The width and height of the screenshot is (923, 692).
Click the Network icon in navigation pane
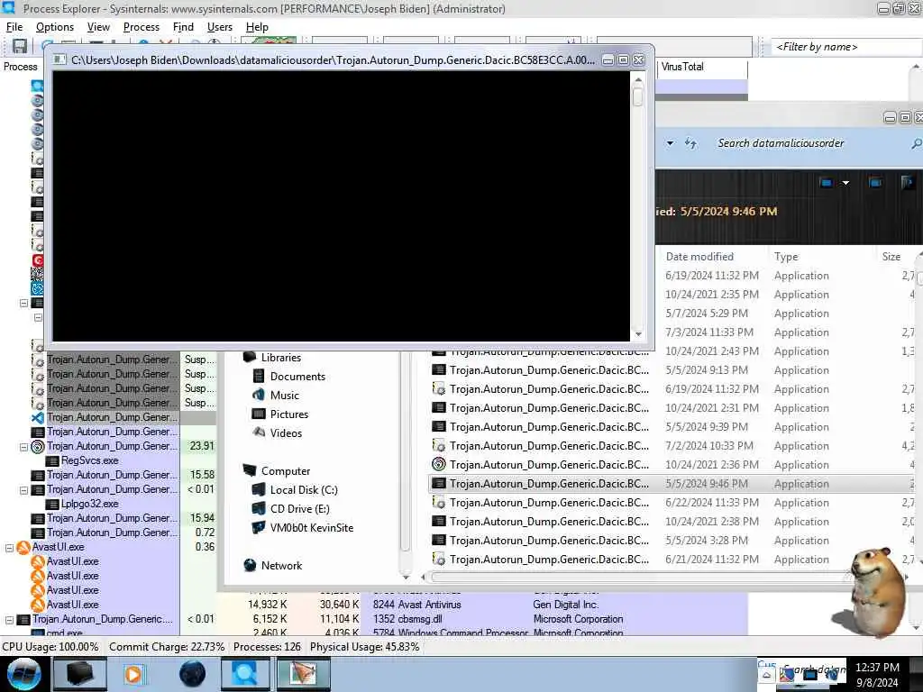[x=250, y=565]
